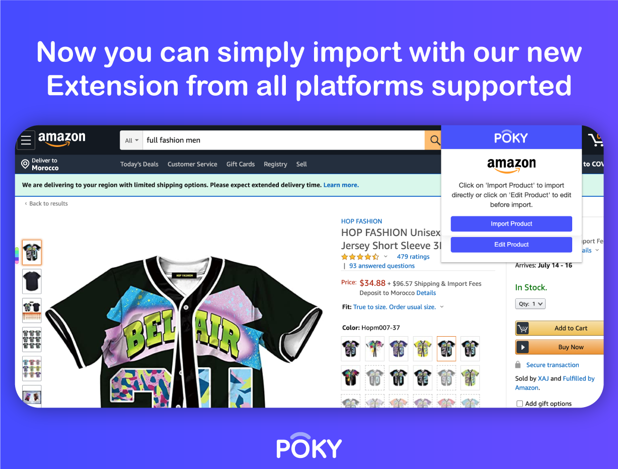
Task: Click the Amazon logo in header
Action: tap(62, 139)
